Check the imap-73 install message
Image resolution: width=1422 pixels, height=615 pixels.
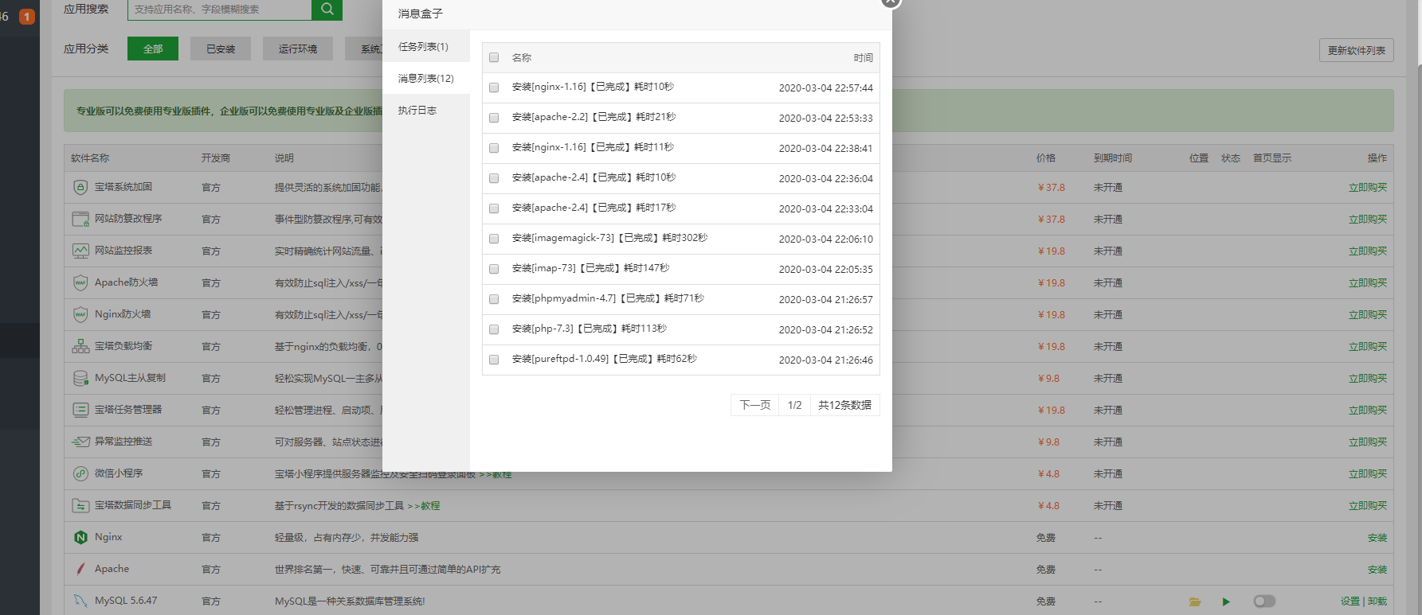(494, 269)
